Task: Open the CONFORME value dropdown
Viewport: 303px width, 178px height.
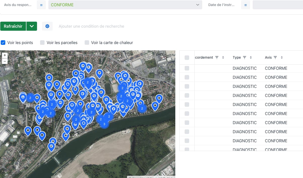Action: pos(125,5)
